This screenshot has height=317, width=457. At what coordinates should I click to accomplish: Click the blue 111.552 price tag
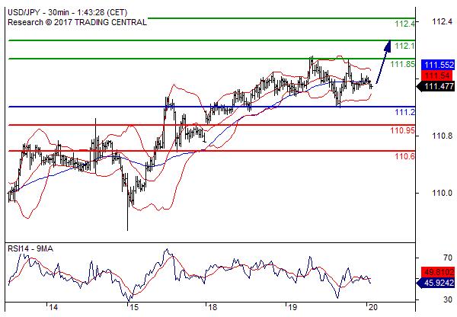438,65
